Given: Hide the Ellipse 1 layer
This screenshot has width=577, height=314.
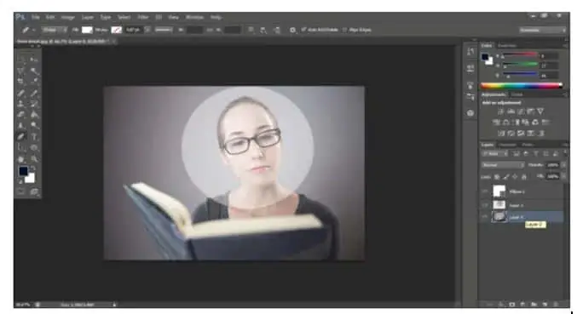Looking at the screenshot, I should point(485,191).
